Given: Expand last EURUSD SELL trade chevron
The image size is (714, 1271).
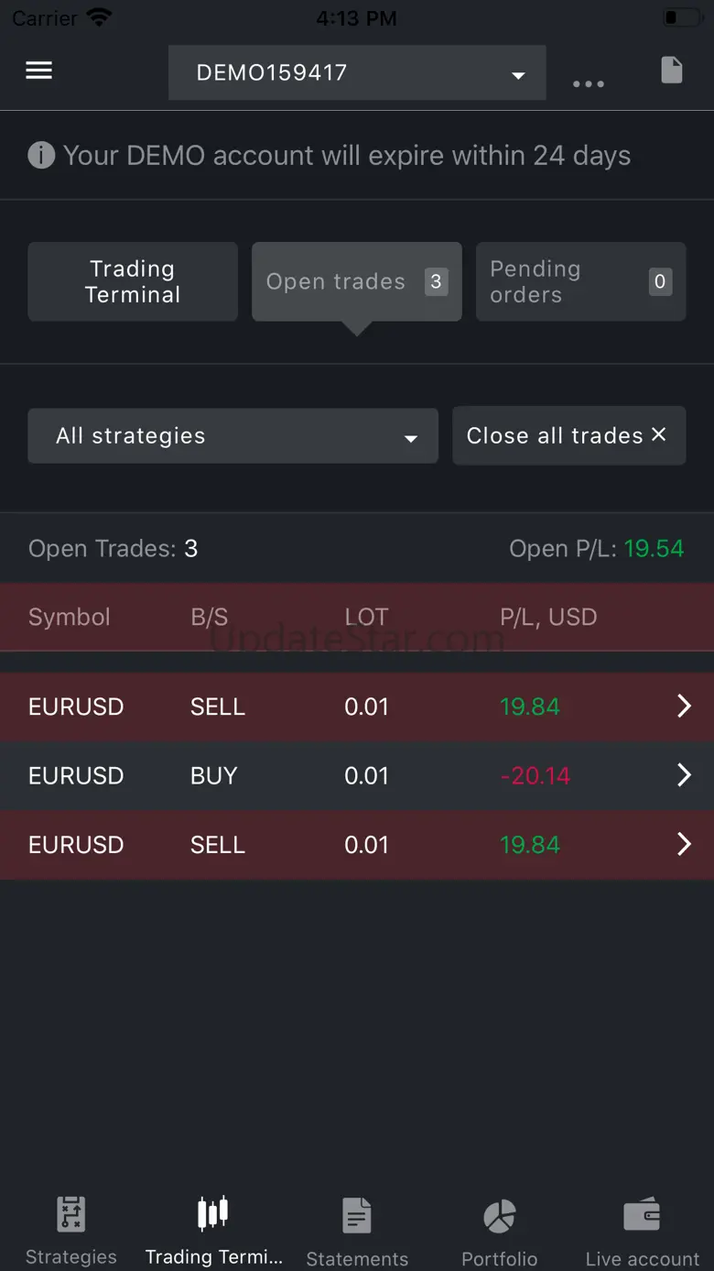Looking at the screenshot, I should tap(683, 844).
